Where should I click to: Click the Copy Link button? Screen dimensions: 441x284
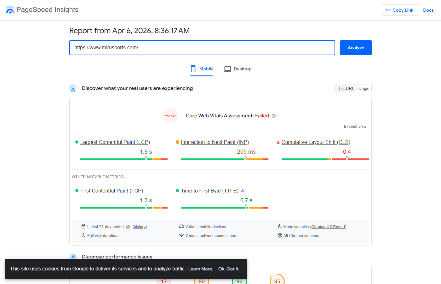click(x=400, y=10)
